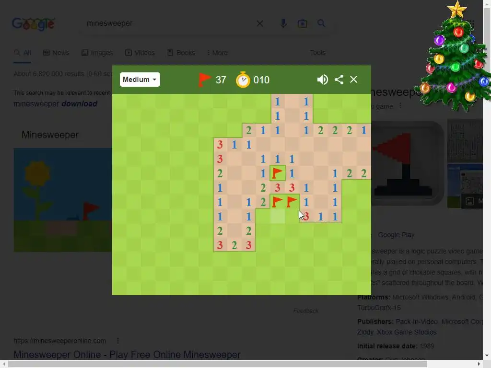Click the stopwatch timer icon
The width and height of the screenshot is (491, 368).
tap(243, 80)
